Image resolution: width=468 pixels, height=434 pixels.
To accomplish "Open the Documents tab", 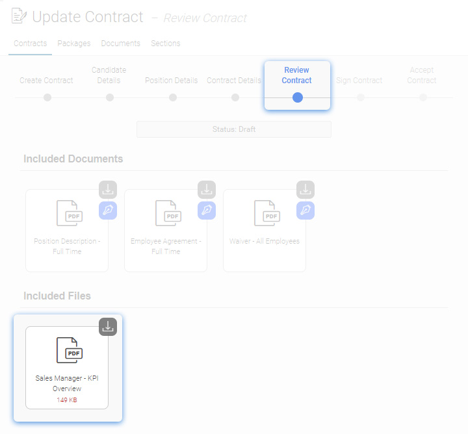I will click(121, 44).
